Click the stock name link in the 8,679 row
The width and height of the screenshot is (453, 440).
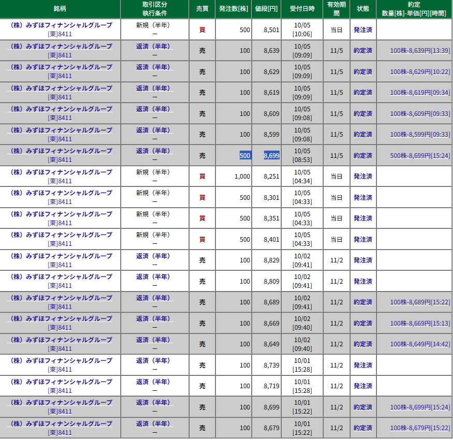click(60, 423)
